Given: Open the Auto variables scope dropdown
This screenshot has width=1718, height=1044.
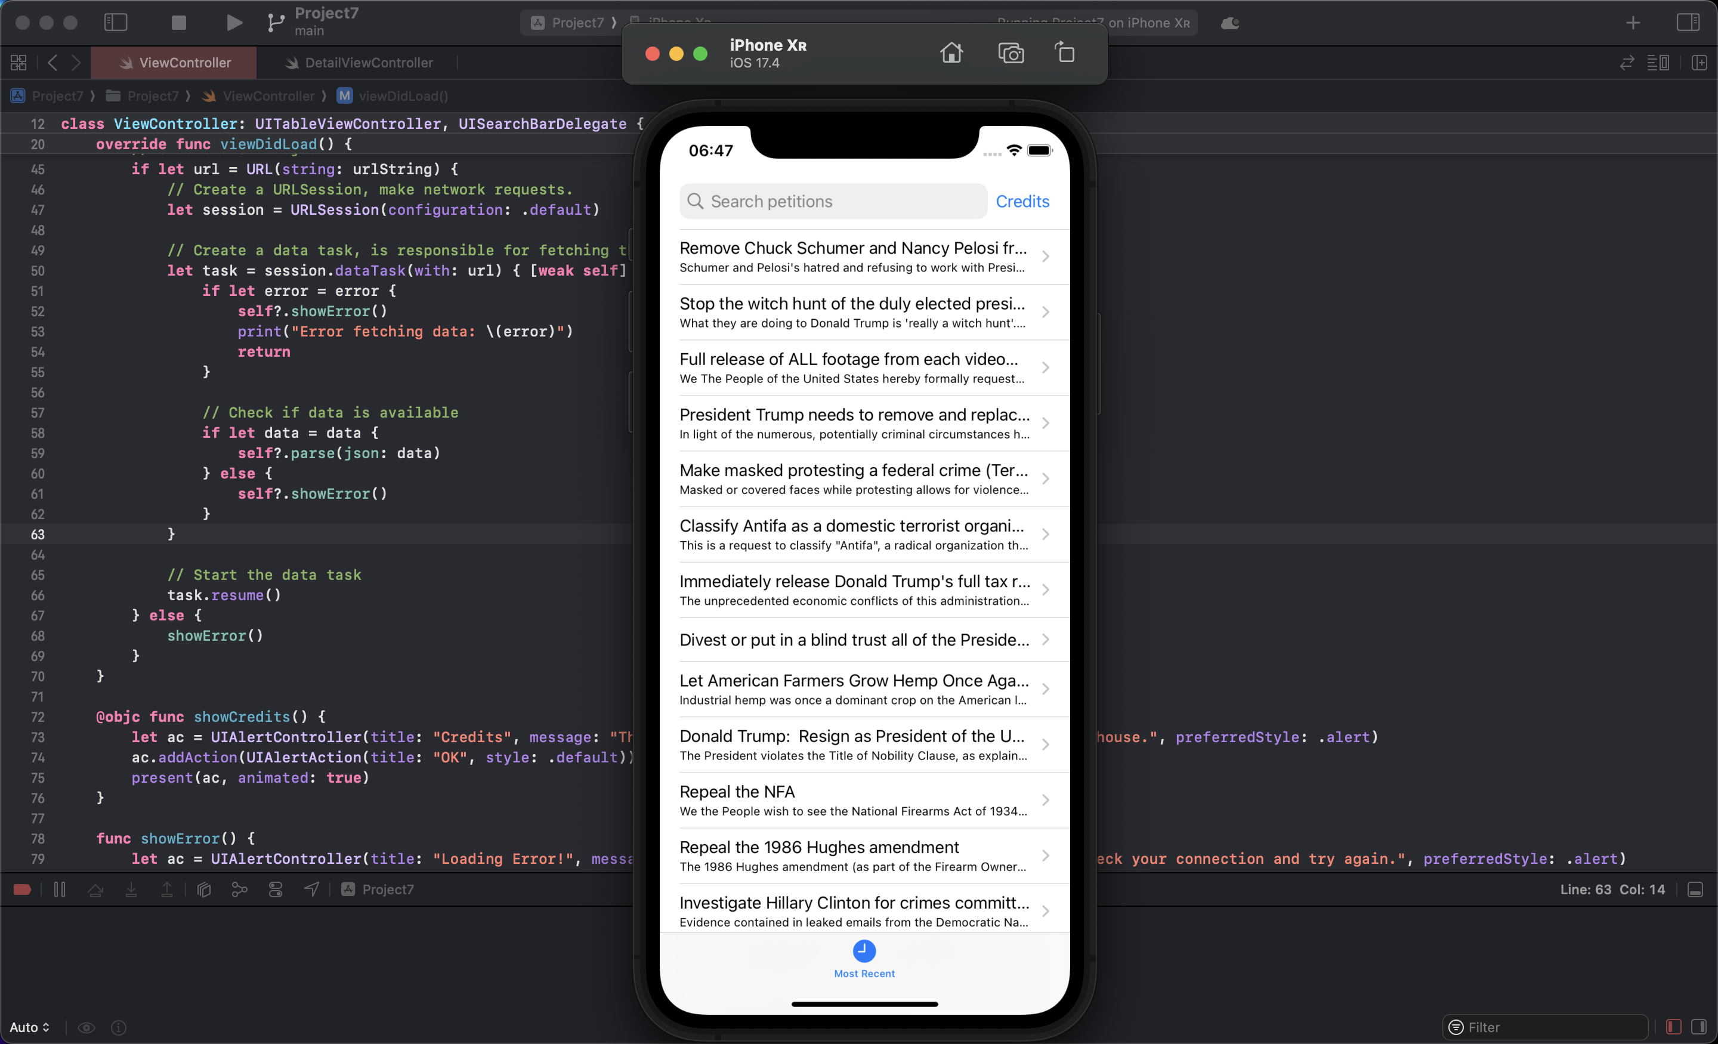Looking at the screenshot, I should pyautogui.click(x=29, y=1027).
